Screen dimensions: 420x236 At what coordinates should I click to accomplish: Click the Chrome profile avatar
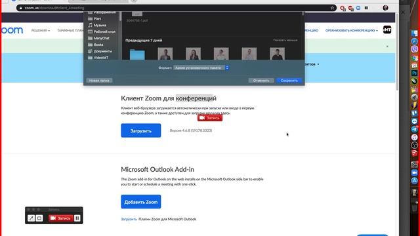point(385,8)
